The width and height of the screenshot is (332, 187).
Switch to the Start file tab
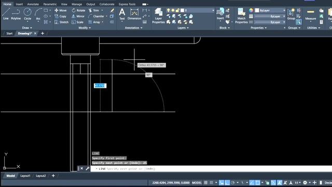(x=9, y=33)
